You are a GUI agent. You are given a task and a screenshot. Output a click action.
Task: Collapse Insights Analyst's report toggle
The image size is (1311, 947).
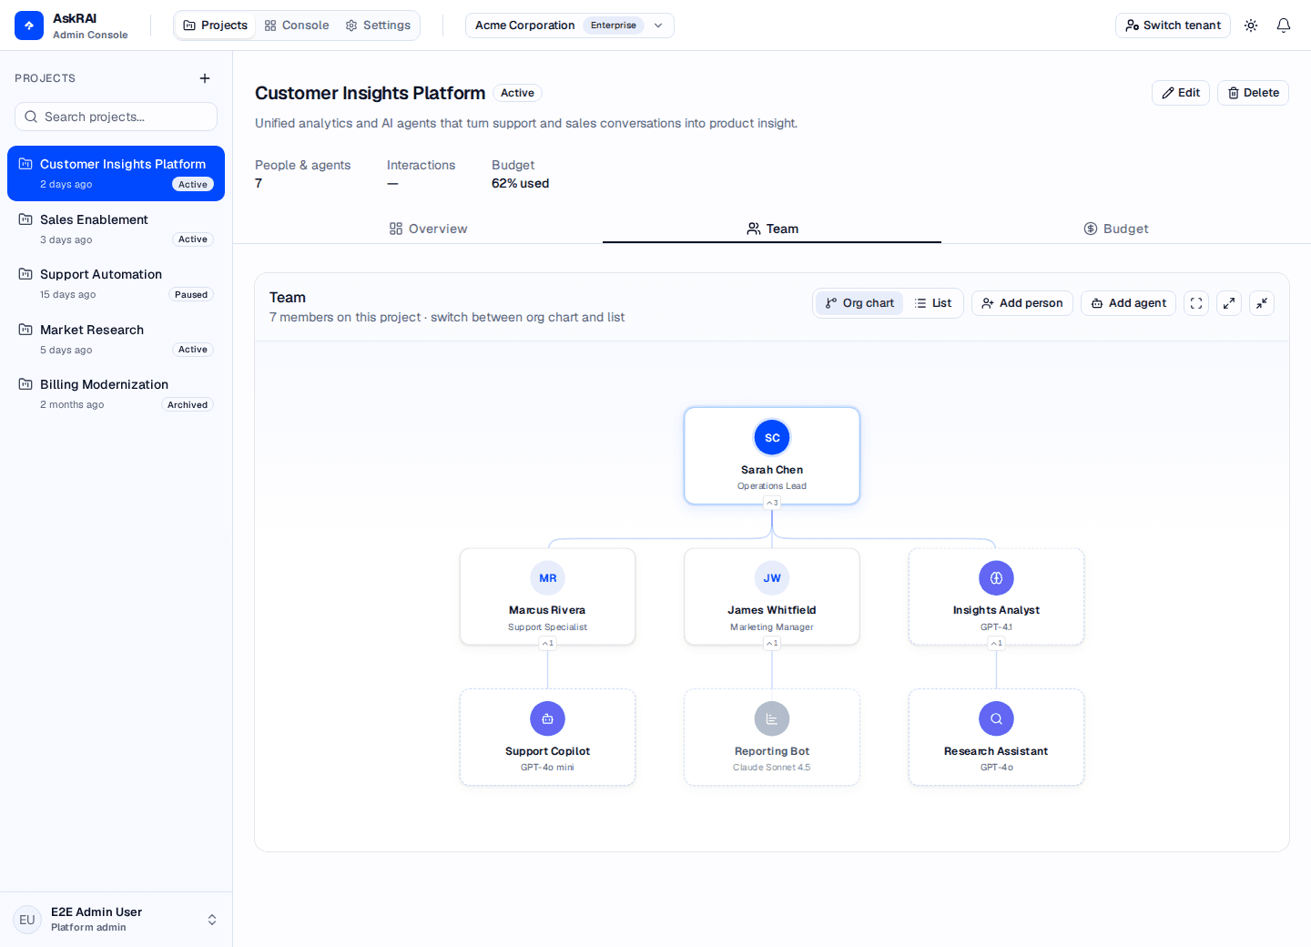tap(996, 643)
